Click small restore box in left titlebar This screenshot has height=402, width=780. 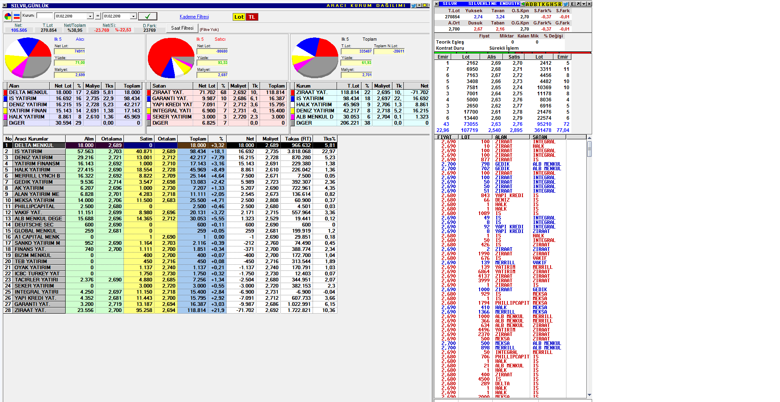coord(419,5)
